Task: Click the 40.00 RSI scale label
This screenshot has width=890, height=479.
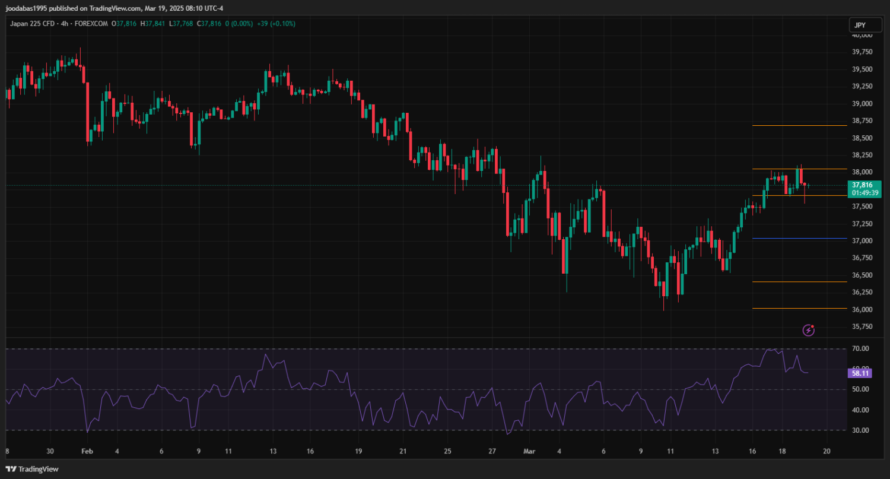Action: [861, 410]
